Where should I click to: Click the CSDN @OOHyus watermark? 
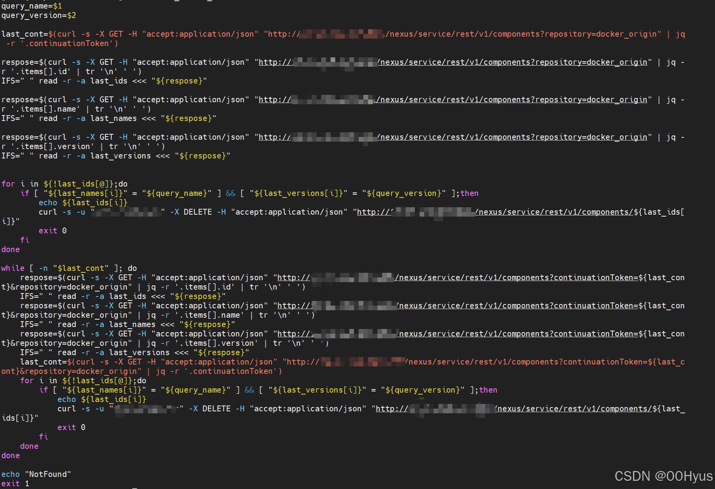(663, 476)
